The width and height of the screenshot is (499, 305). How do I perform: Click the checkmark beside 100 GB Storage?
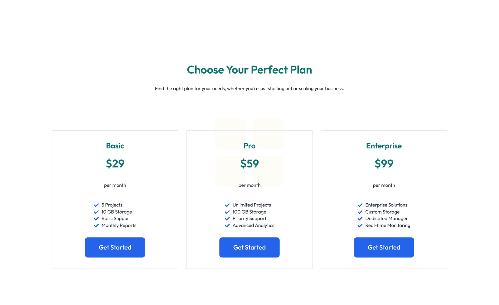coord(227,212)
